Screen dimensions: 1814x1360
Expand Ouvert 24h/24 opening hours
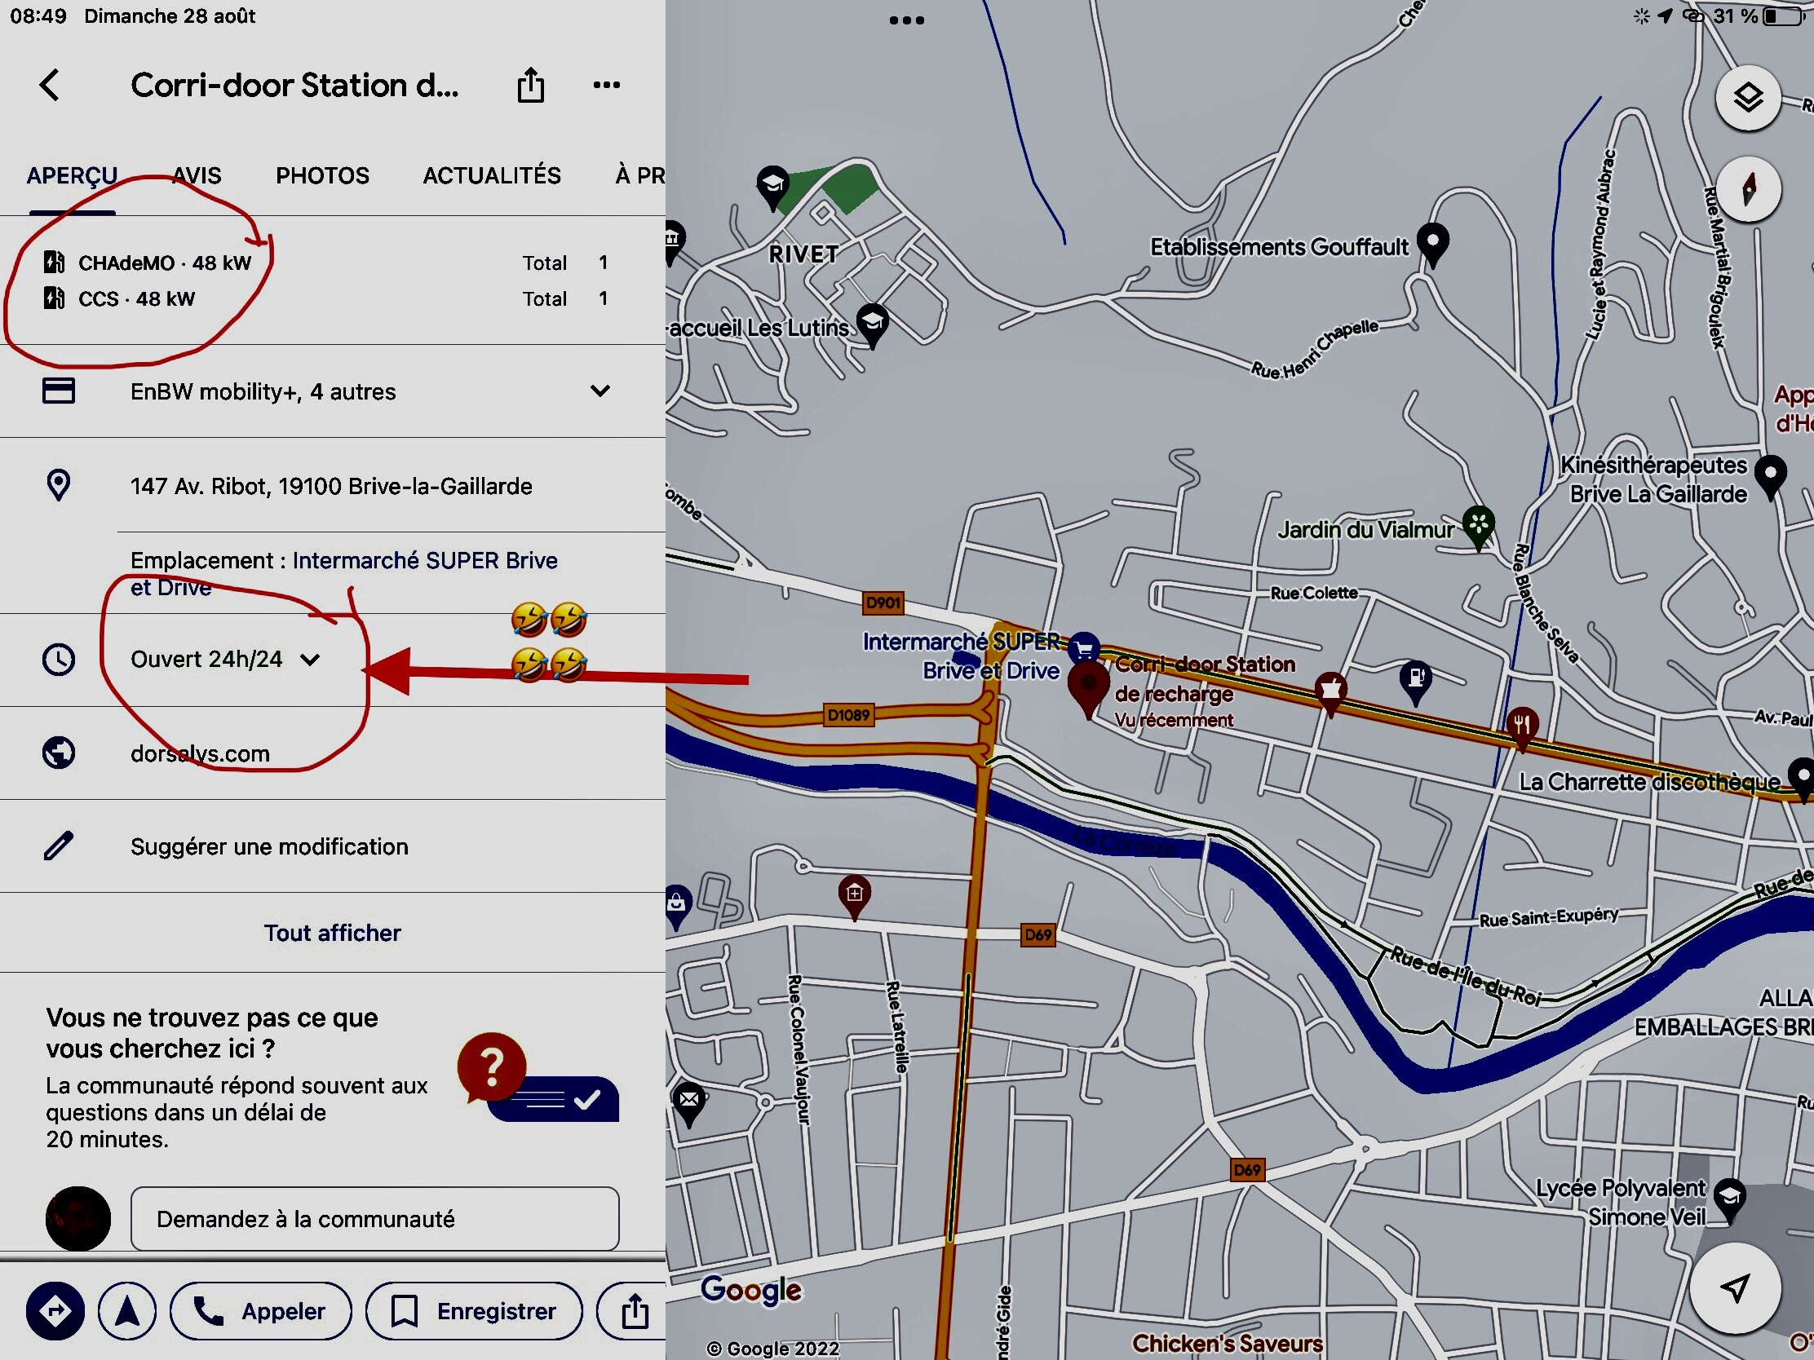[310, 659]
